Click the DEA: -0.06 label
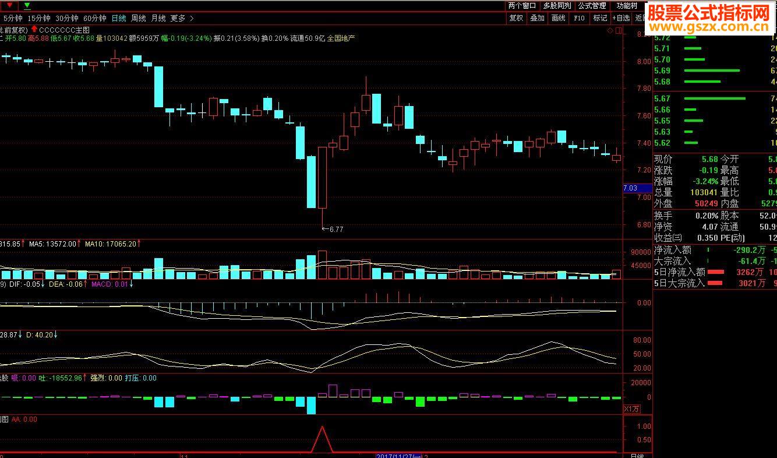This screenshot has width=777, height=458. pyautogui.click(x=67, y=284)
